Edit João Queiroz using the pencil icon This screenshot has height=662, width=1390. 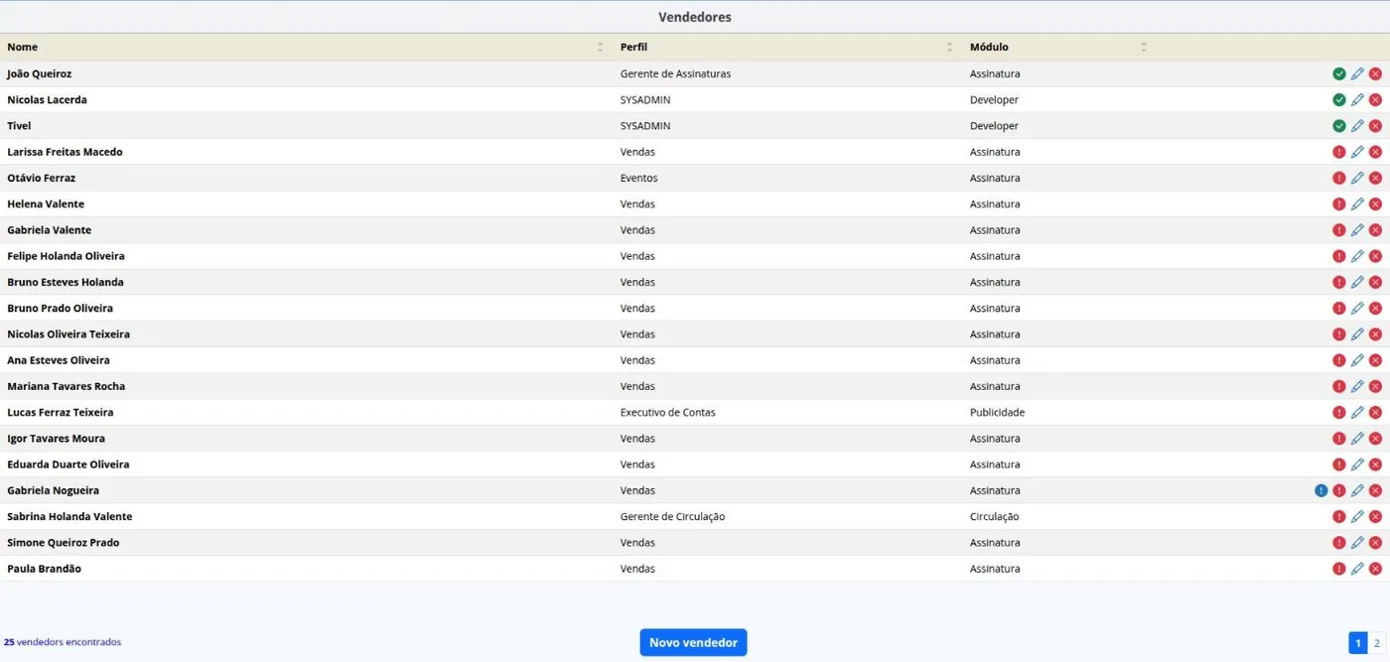[1357, 73]
